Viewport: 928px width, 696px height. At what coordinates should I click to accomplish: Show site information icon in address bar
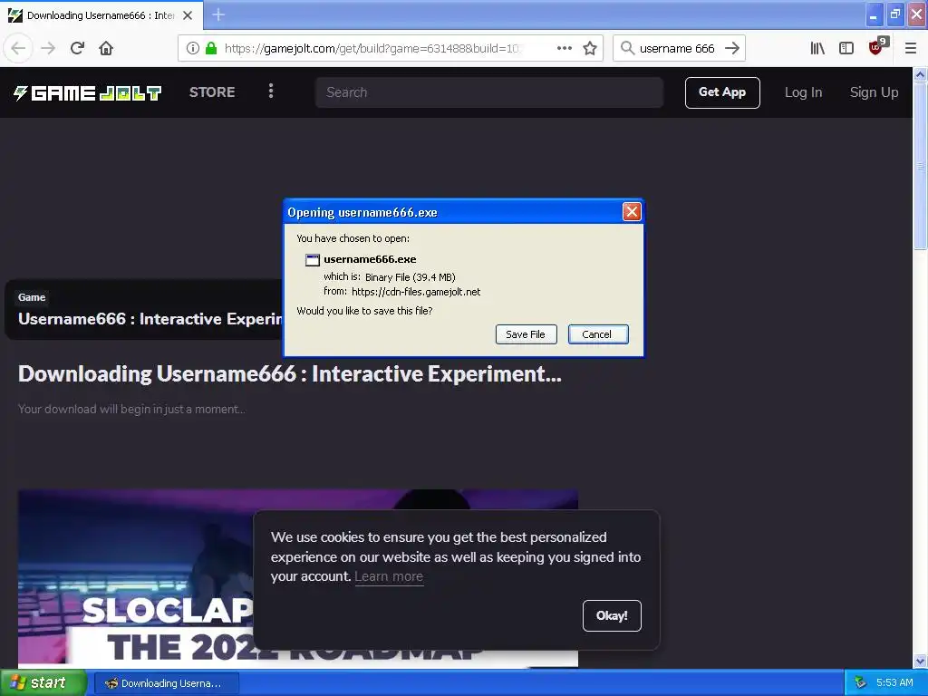pyautogui.click(x=192, y=48)
